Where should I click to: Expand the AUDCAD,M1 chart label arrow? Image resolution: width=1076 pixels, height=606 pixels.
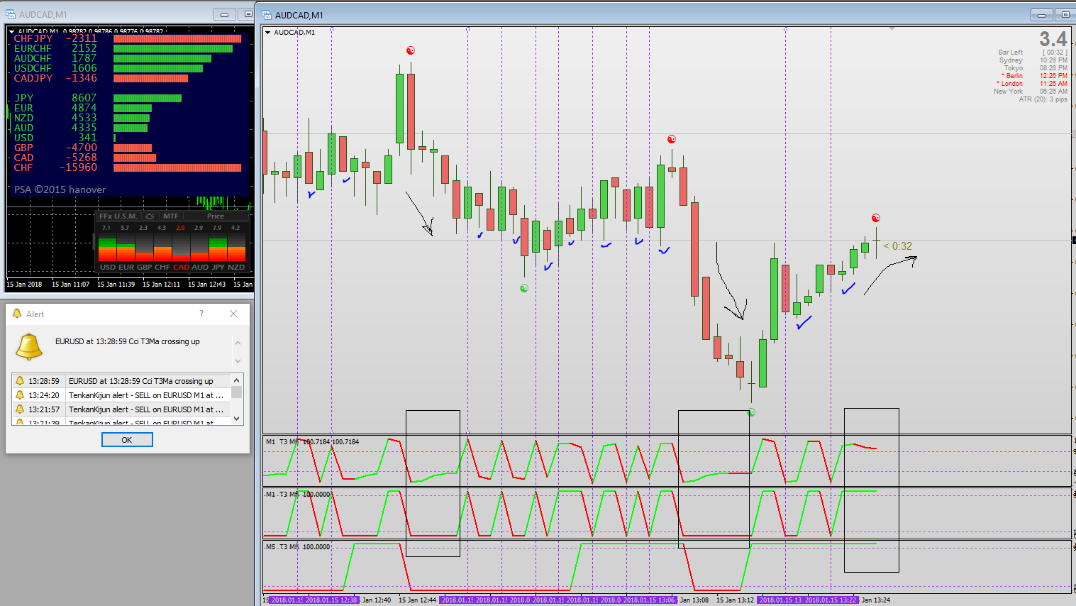point(267,33)
